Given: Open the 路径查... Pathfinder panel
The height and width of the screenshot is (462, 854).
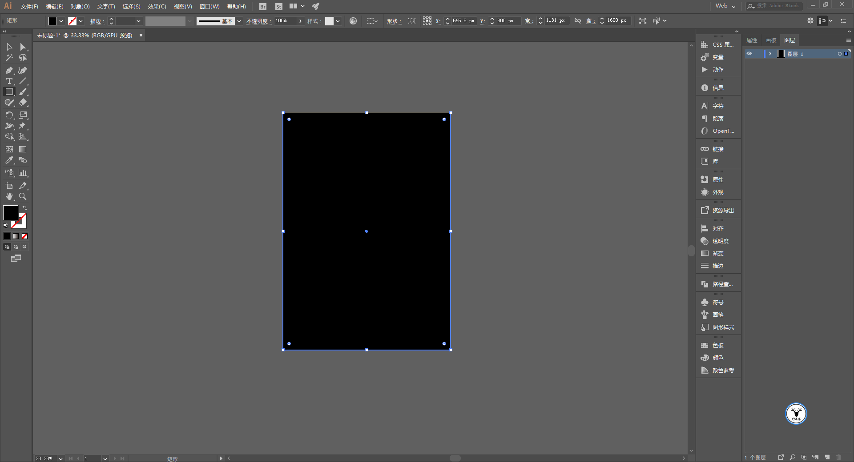Looking at the screenshot, I should [x=718, y=284].
